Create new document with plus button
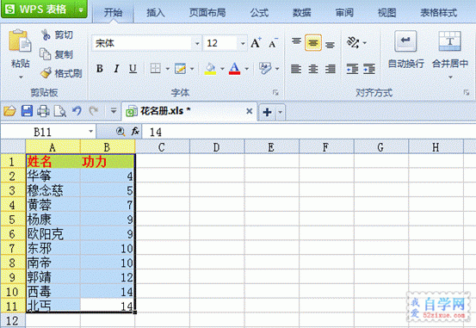Image resolution: width=476 pixels, height=328 pixels. [x=267, y=112]
